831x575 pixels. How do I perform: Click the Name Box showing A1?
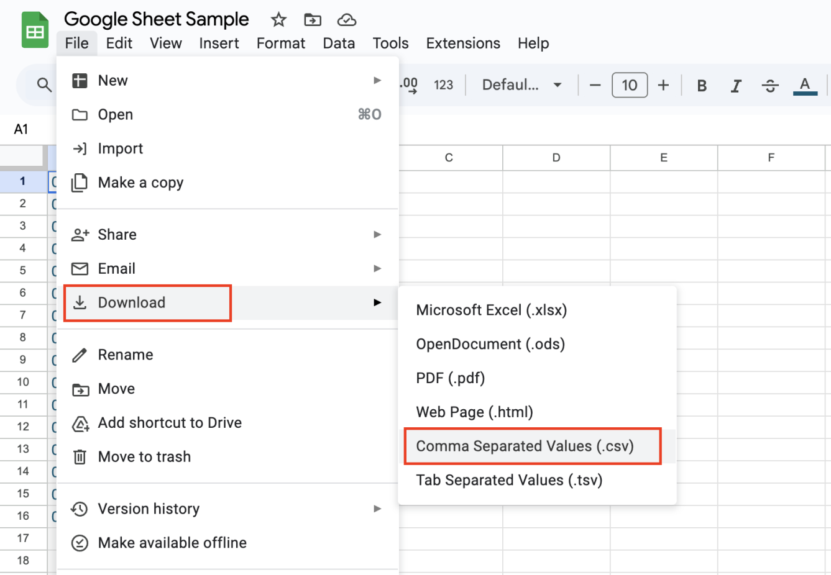pyautogui.click(x=21, y=129)
